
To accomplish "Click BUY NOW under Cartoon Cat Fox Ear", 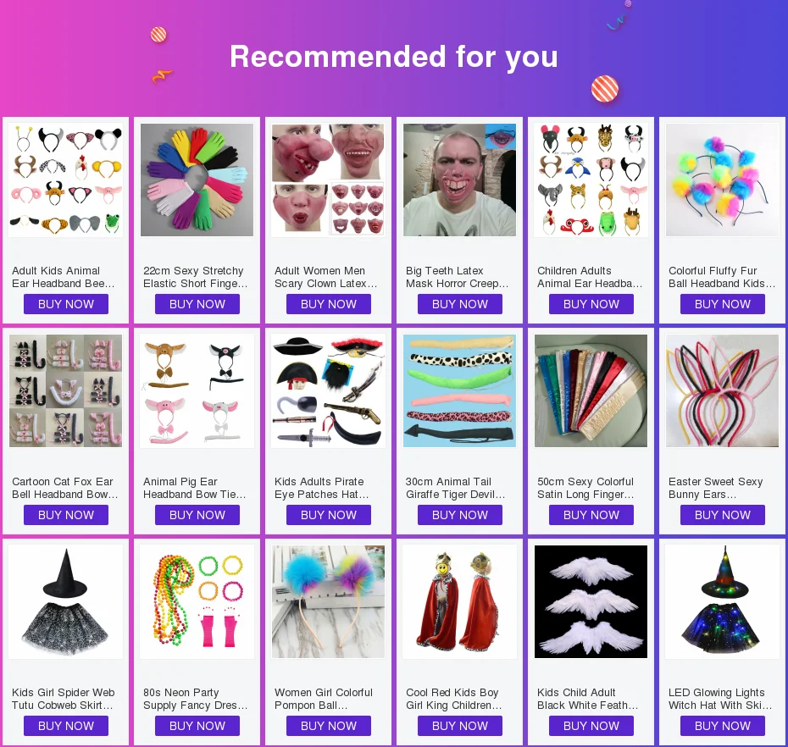I will point(66,515).
